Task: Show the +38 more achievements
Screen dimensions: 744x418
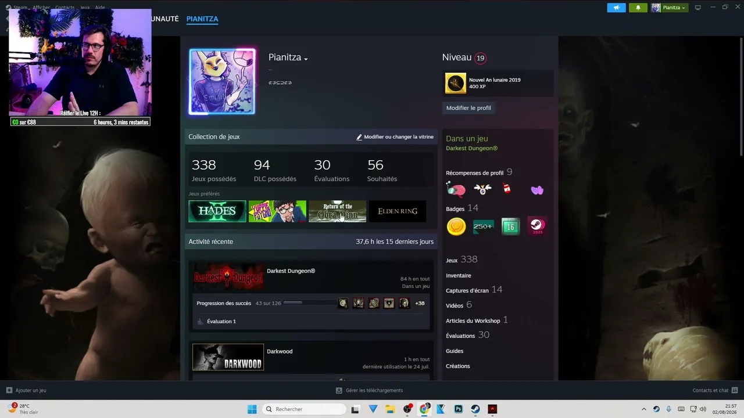Action: point(420,303)
